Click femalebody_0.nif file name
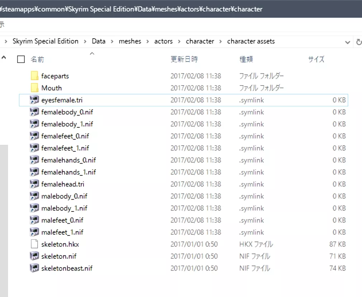The width and height of the screenshot is (362, 297). coord(67,112)
